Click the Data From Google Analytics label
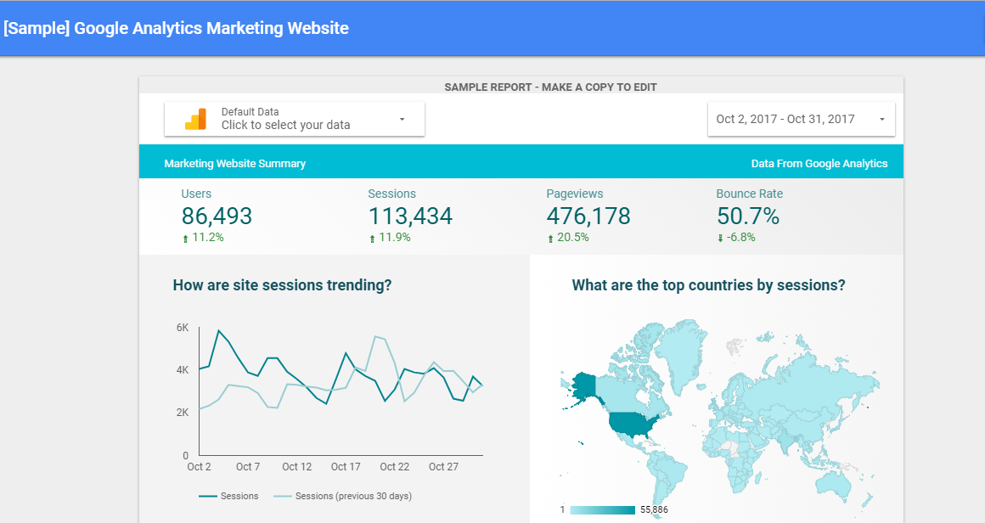The height and width of the screenshot is (523, 985). tap(819, 164)
